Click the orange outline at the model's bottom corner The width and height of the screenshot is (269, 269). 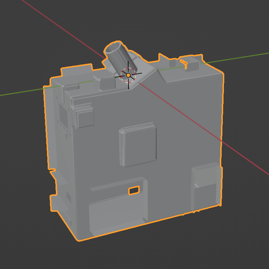pos(76,240)
